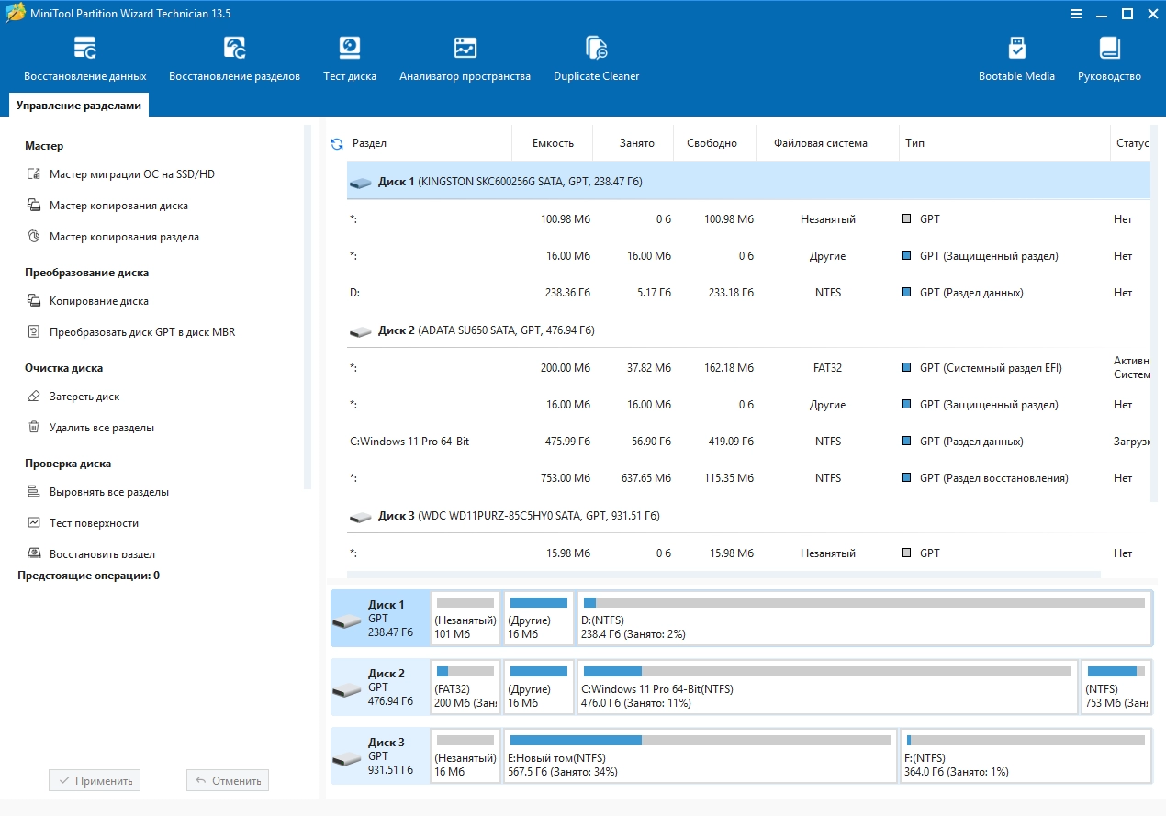
Task: Click the Тест диска toolbar icon
Action: click(x=349, y=59)
